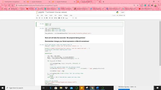
Task: Click the edit mode pencil indicator
Action: [x=117, y=15]
